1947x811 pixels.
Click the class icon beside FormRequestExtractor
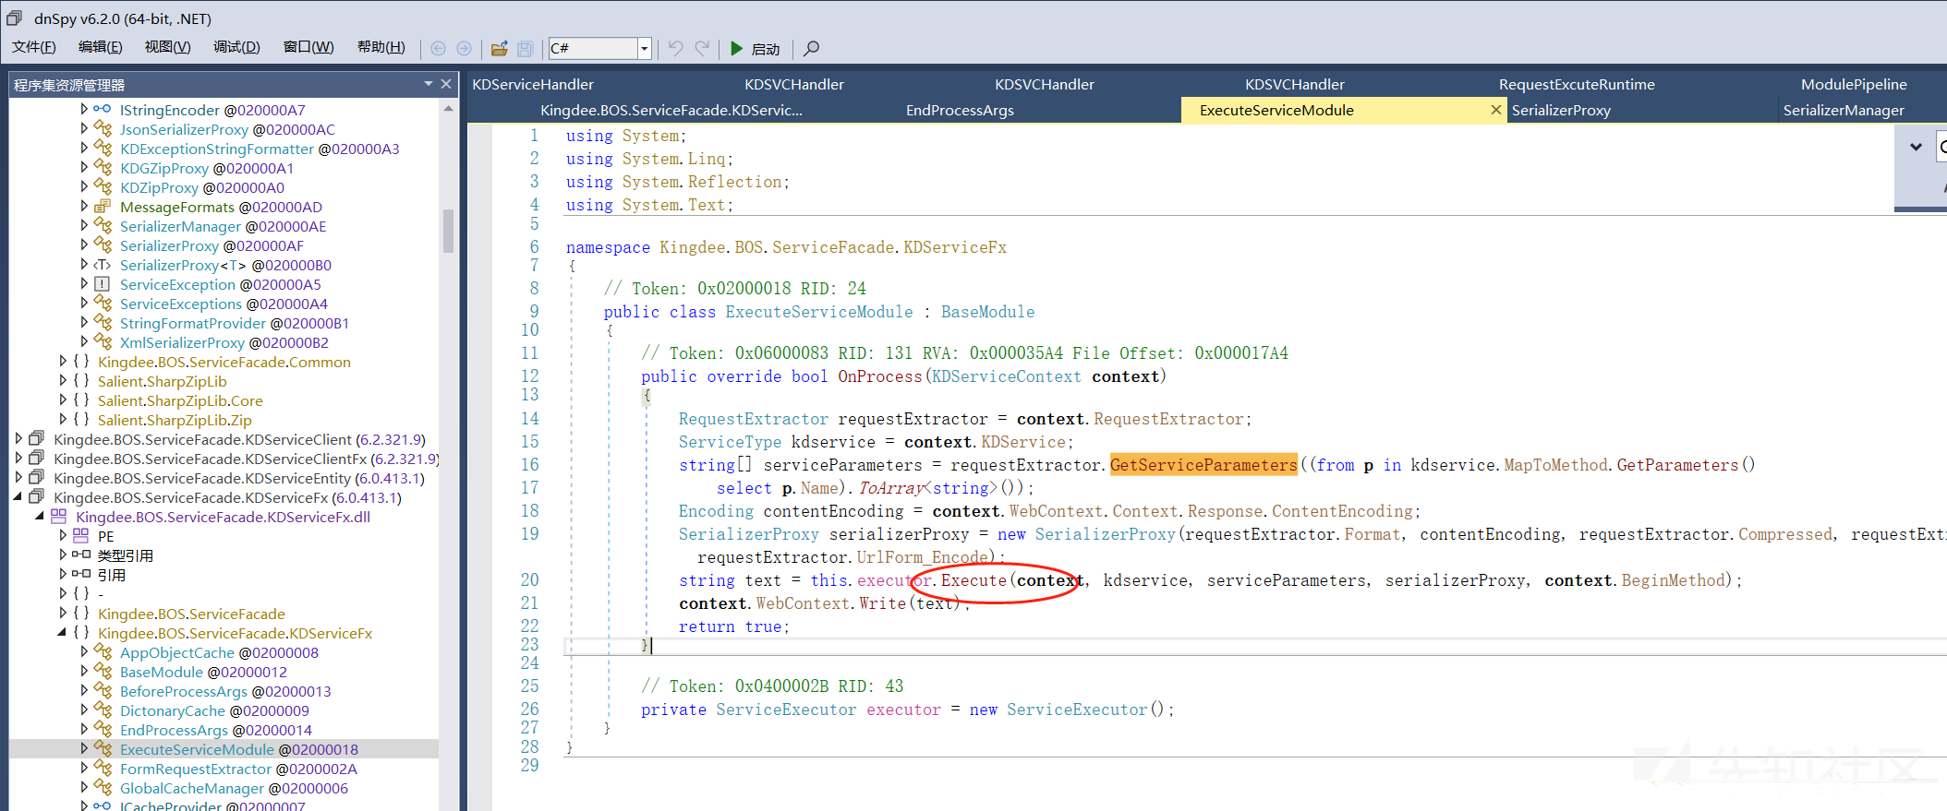tap(103, 769)
